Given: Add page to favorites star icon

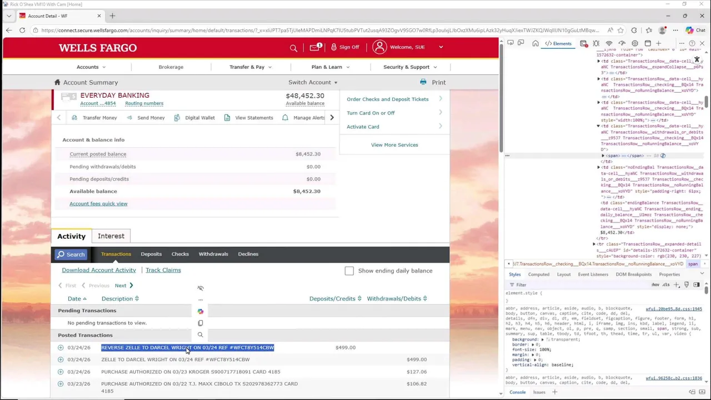Looking at the screenshot, I should pos(620,30).
